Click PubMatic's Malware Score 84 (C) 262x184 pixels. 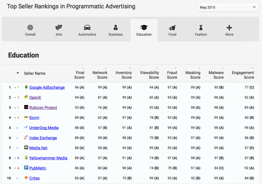coord(219,168)
